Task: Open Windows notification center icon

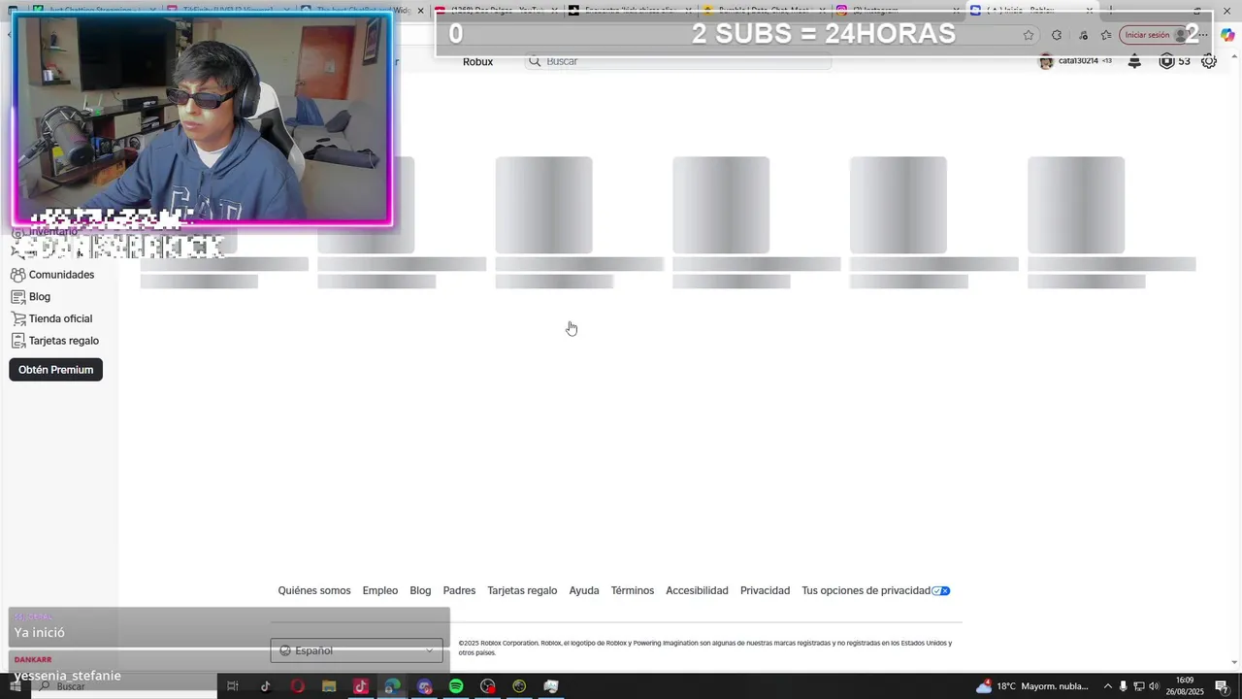Action: click(1221, 686)
